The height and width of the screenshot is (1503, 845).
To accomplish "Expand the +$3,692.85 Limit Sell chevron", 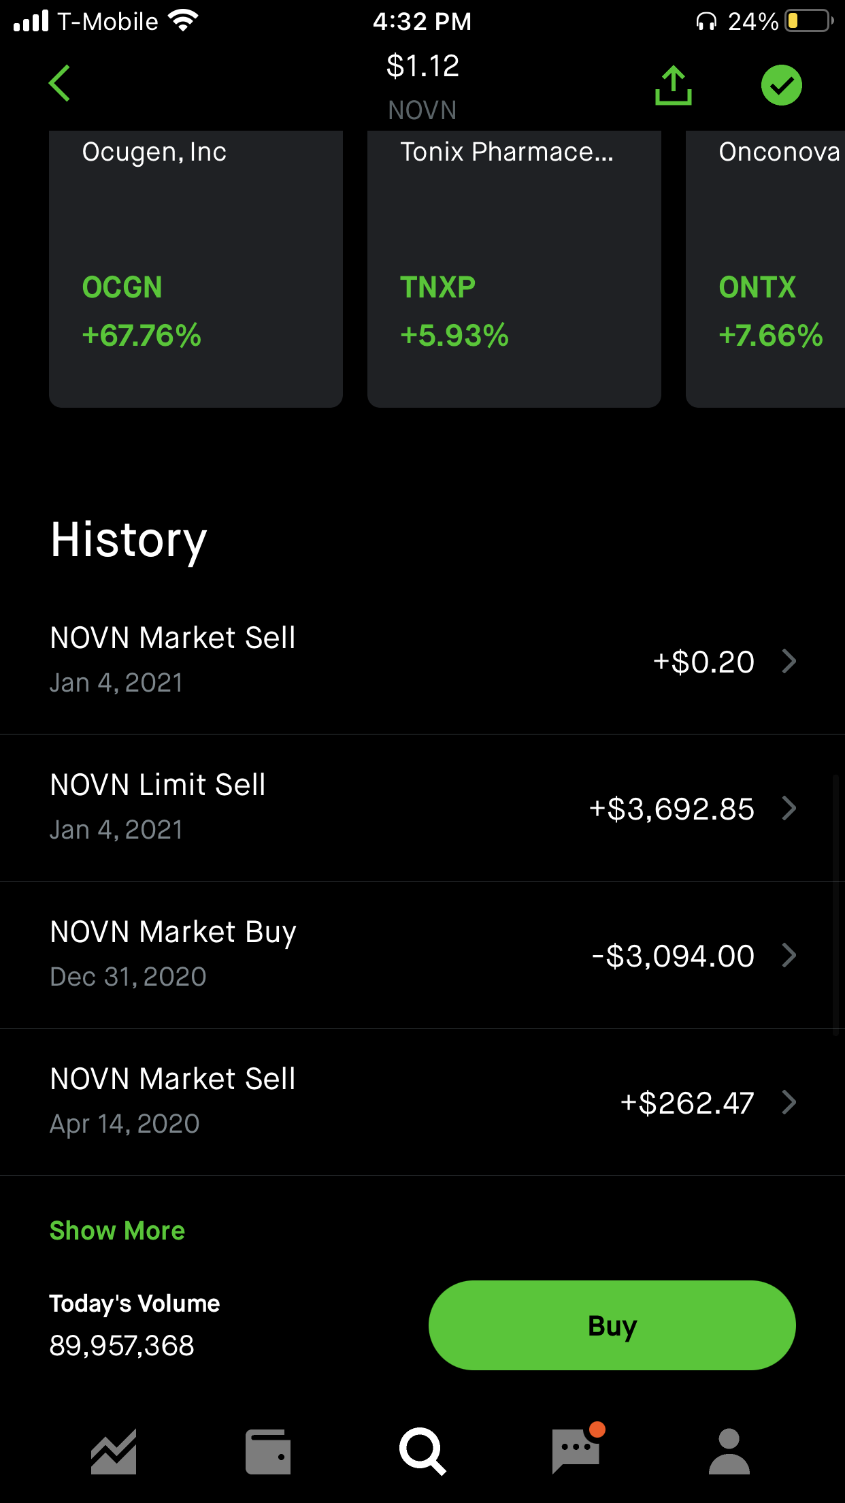I will (789, 808).
